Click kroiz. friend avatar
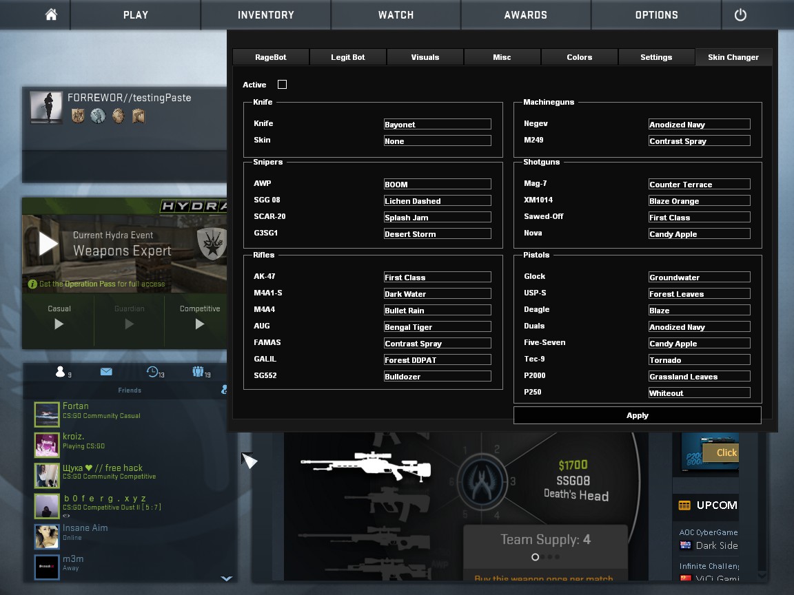This screenshot has height=595, width=794. 47,445
